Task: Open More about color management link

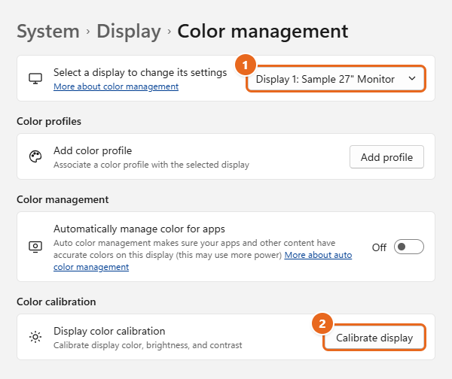Action: tap(116, 86)
